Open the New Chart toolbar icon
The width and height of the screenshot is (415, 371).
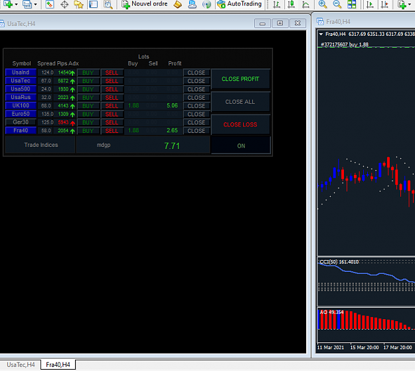[8, 4]
